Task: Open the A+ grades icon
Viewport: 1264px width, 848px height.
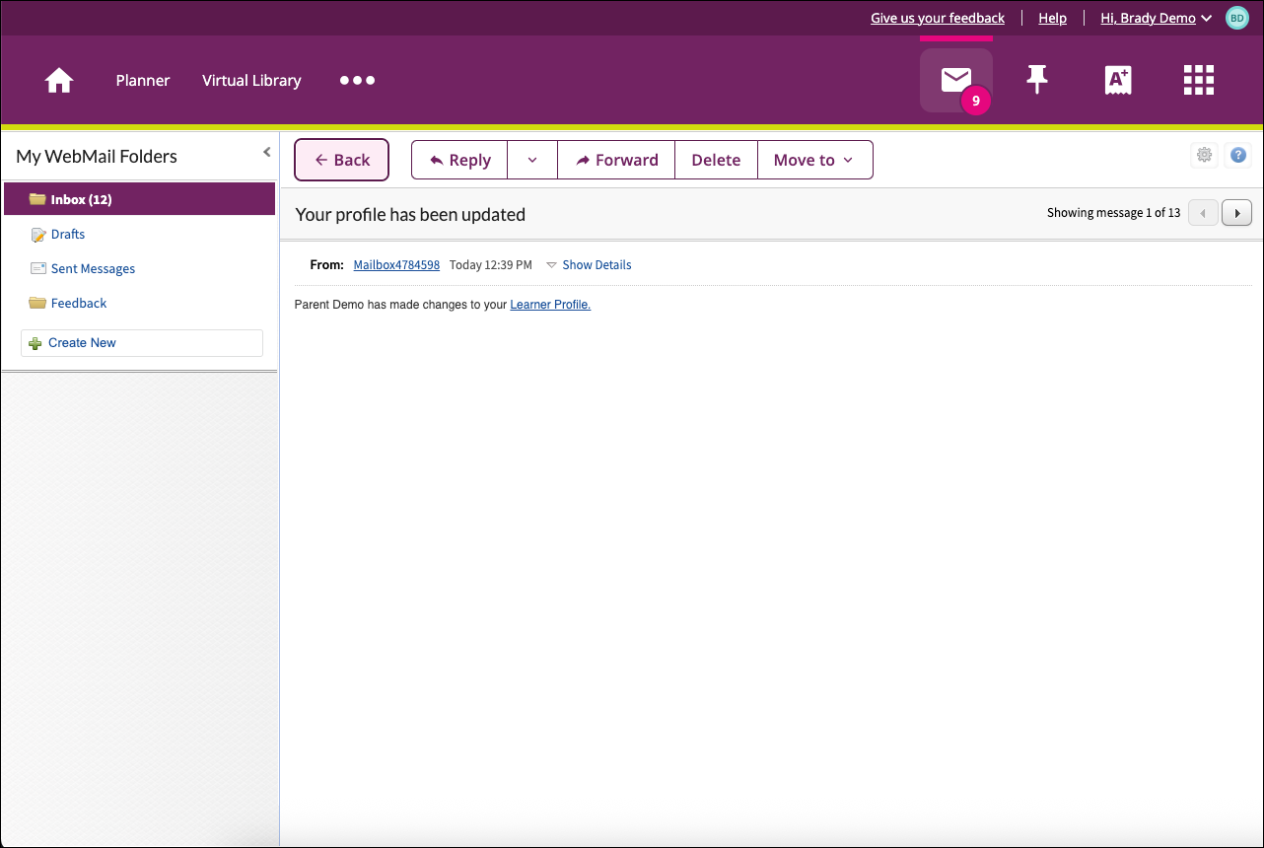Action: (1118, 80)
